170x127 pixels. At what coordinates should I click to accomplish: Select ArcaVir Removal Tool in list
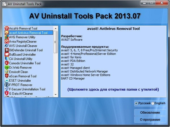point(29,28)
